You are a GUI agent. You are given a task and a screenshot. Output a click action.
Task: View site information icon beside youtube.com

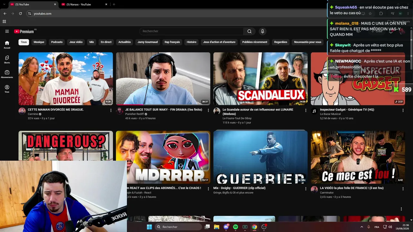(29, 14)
